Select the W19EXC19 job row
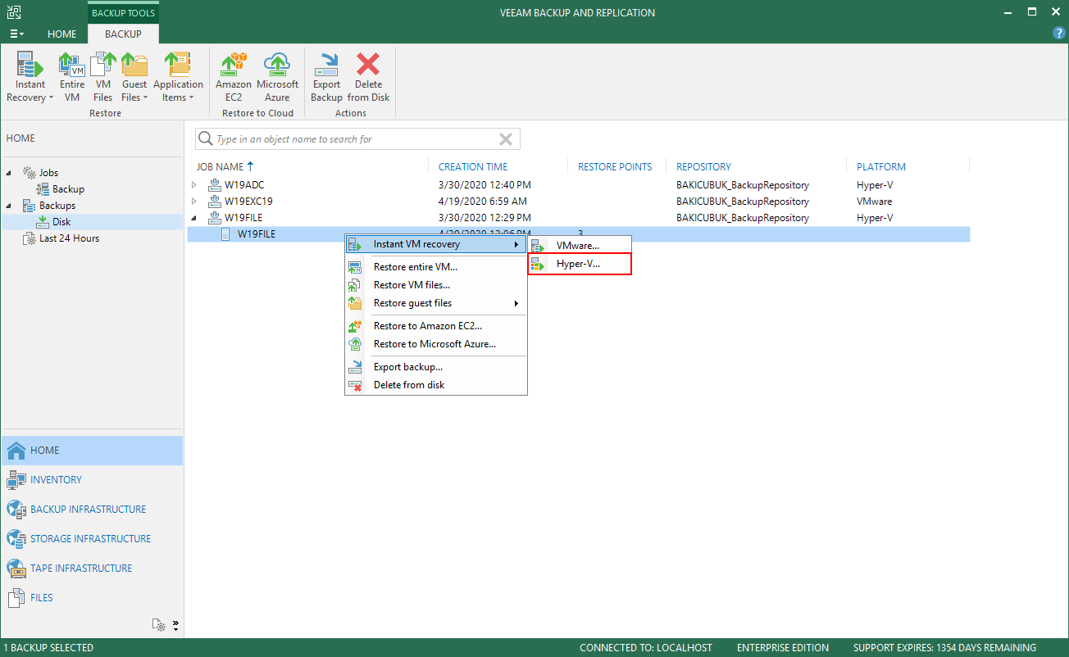 [x=579, y=202]
